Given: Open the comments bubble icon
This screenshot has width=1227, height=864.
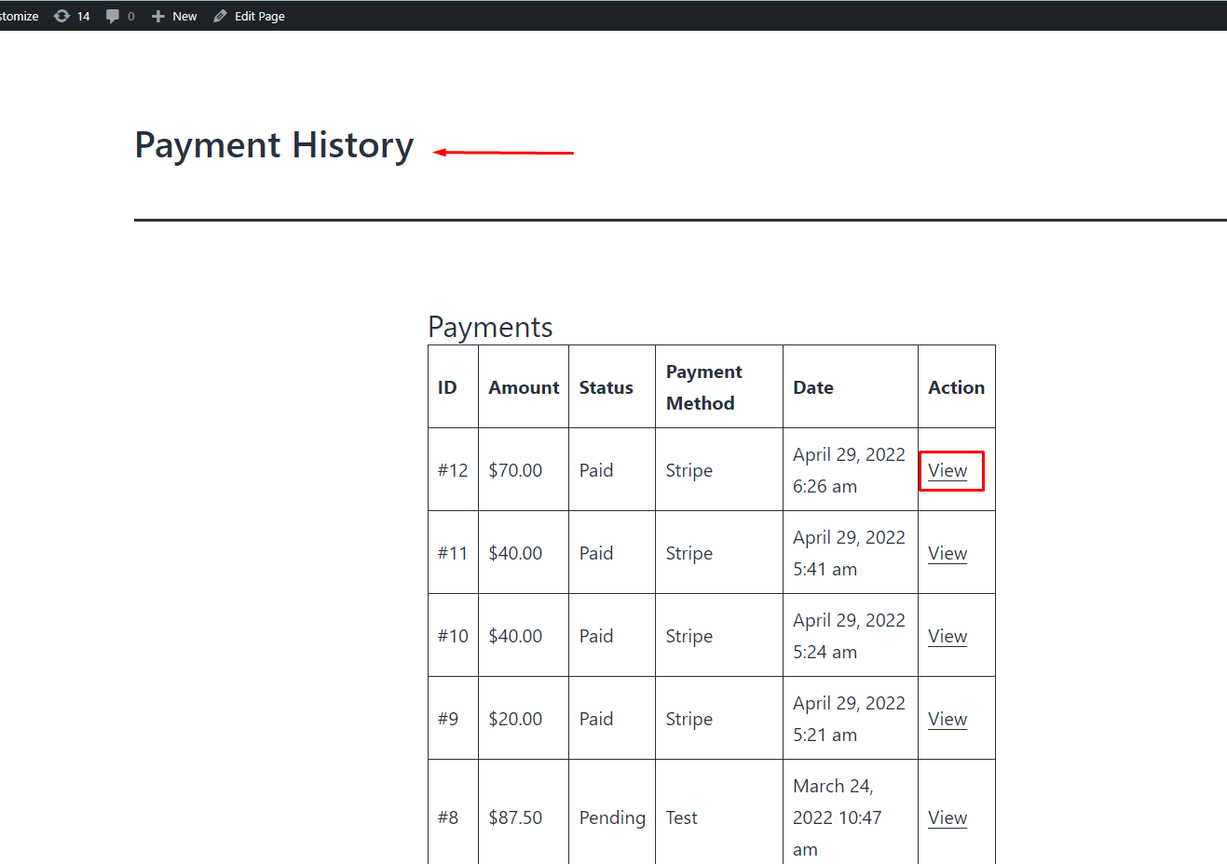Looking at the screenshot, I should pos(113,16).
